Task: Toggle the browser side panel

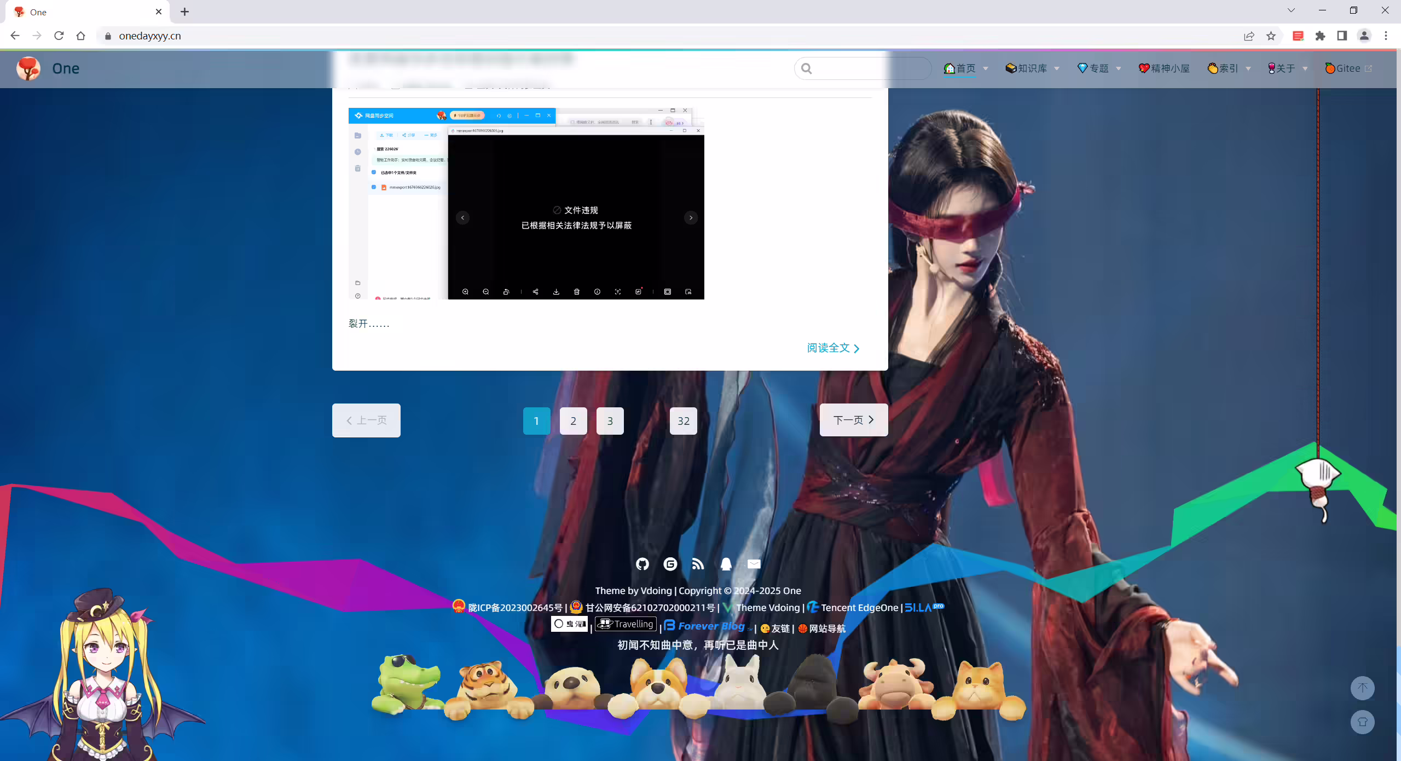Action: tap(1342, 36)
